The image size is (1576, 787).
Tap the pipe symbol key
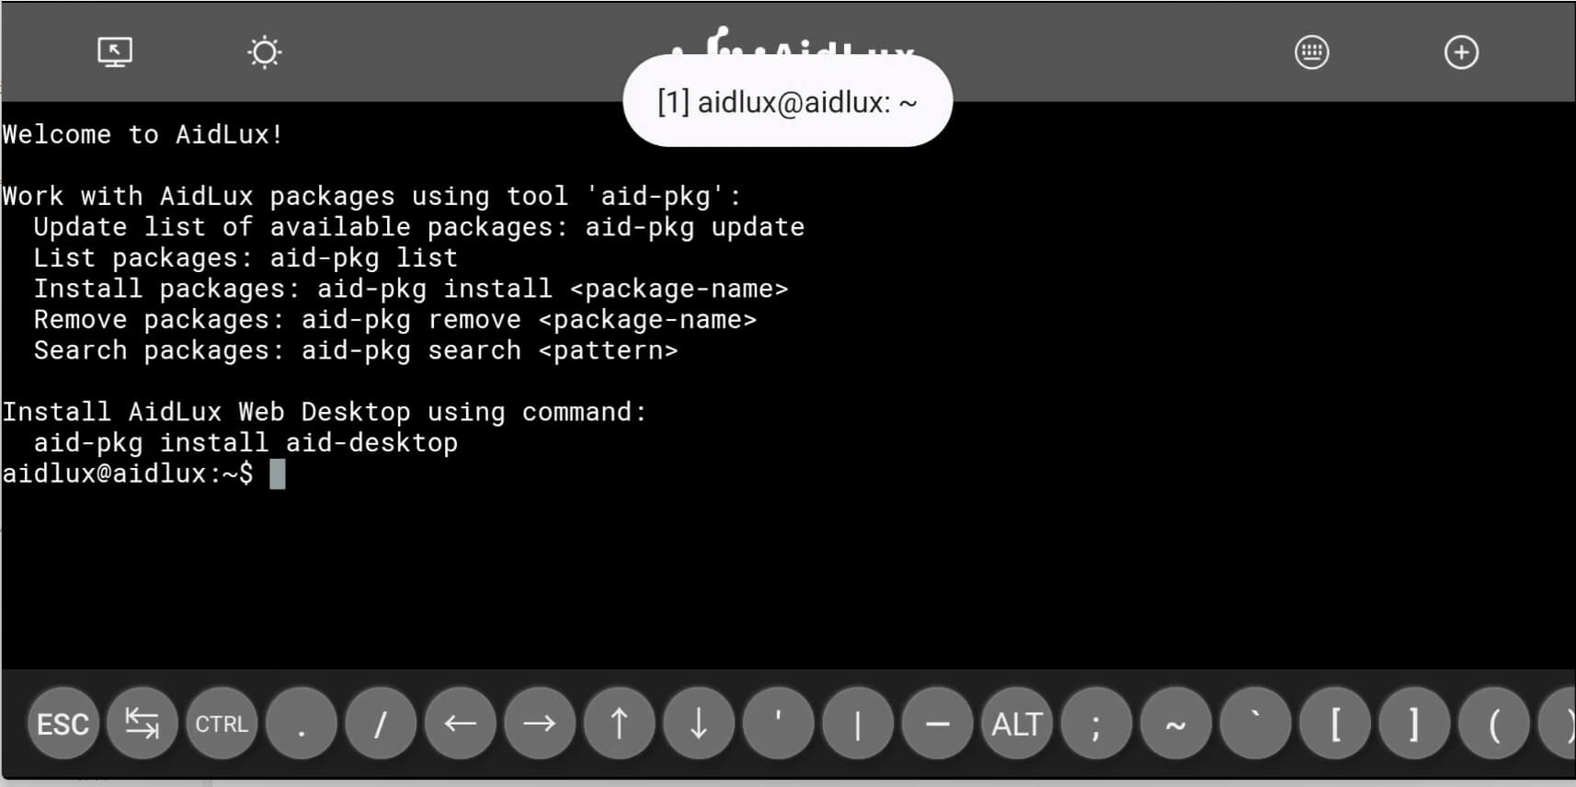coord(857,724)
